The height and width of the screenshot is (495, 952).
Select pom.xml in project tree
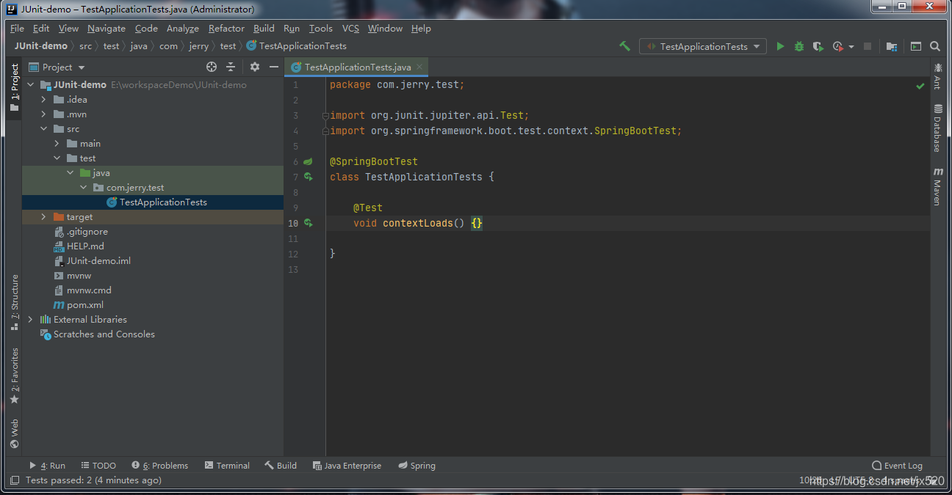coord(85,305)
